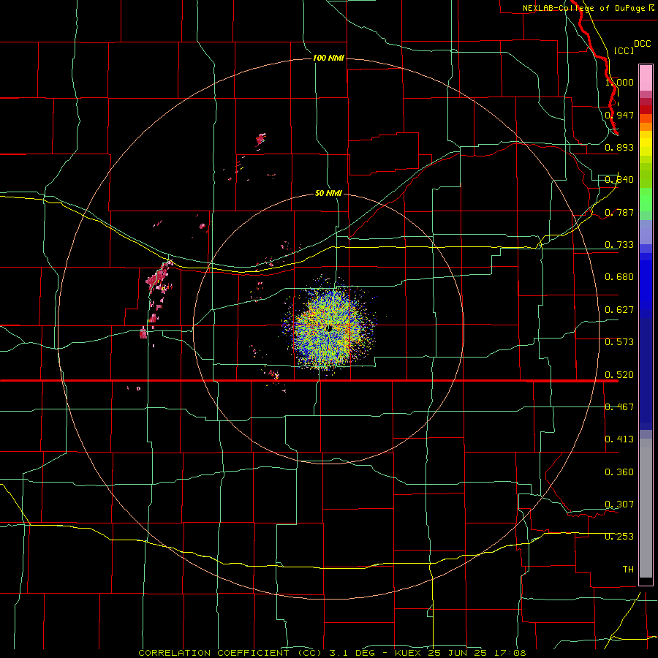Click the 0.947 scale value
The height and width of the screenshot is (658, 658).
point(619,115)
